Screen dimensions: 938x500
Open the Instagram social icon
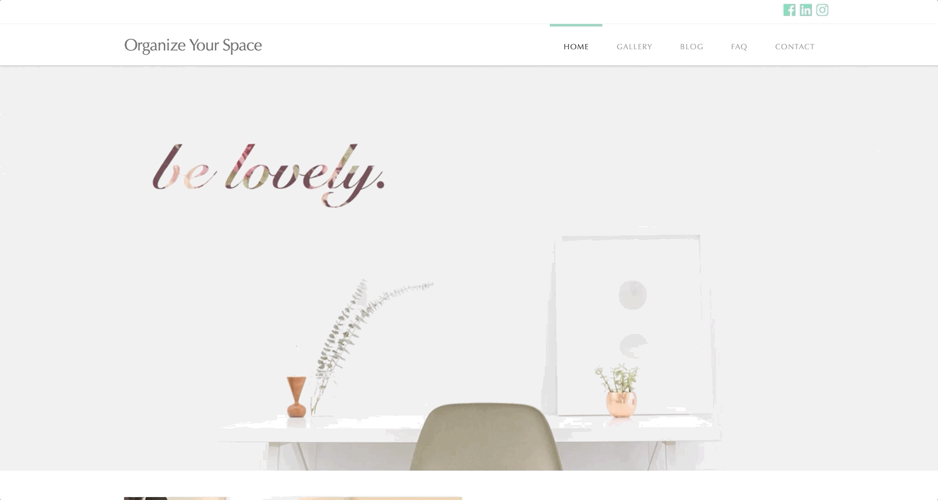coord(822,10)
